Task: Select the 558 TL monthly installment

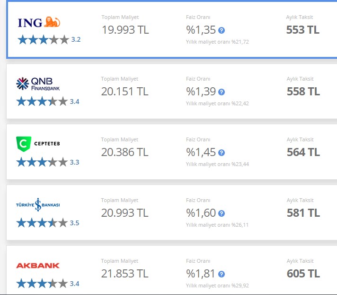Action: 303,92
